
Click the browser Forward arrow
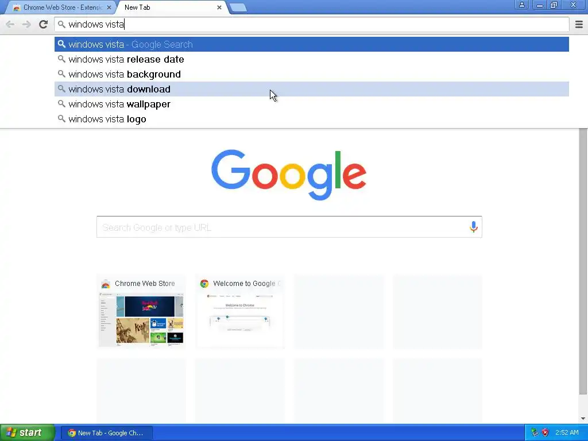26,24
